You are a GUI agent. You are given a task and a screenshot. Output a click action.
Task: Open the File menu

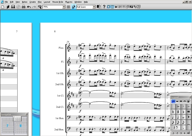tap(6, 2)
